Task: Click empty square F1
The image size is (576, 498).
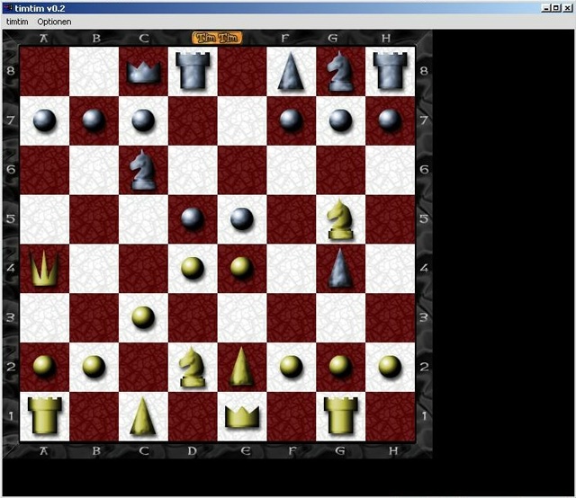Action: point(292,416)
